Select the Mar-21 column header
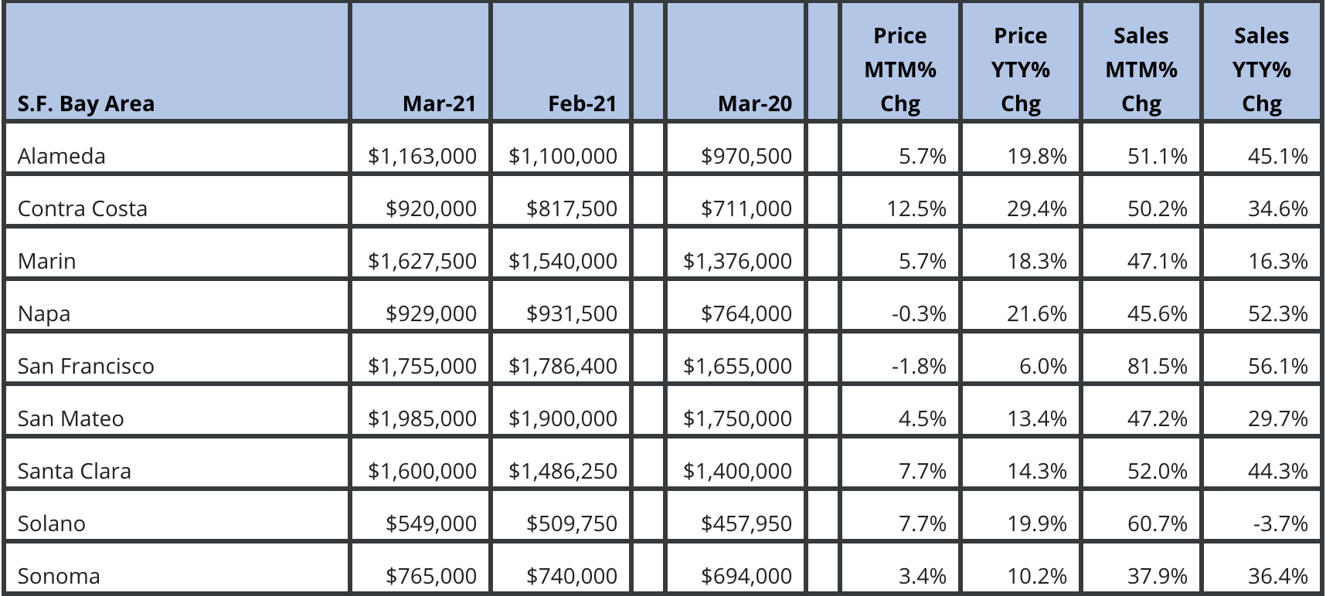 tap(439, 103)
